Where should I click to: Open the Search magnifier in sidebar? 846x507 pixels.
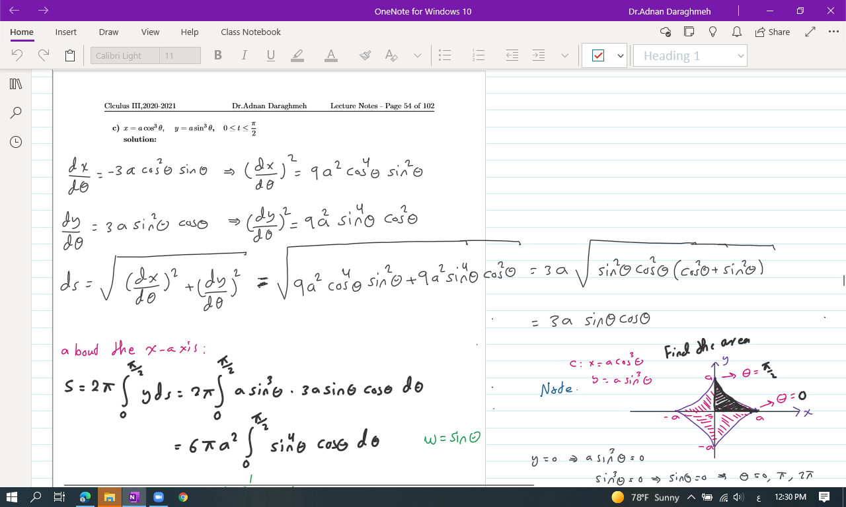tap(16, 113)
